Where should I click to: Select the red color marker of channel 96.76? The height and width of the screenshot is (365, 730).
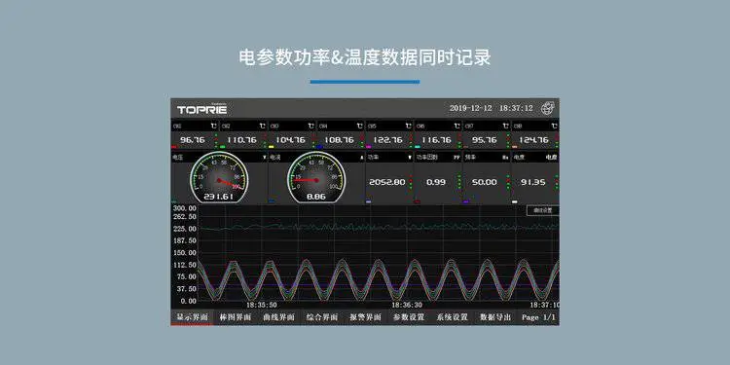(173, 147)
